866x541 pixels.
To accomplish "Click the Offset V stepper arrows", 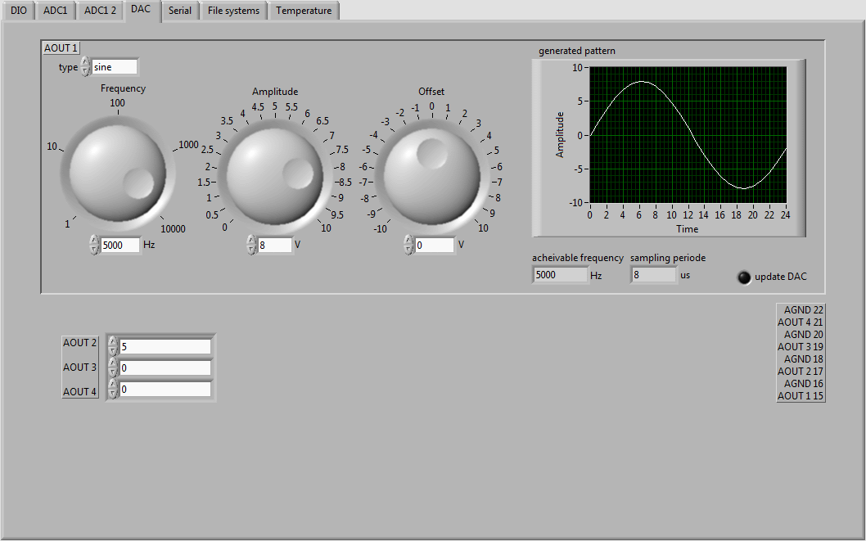I will [x=408, y=245].
